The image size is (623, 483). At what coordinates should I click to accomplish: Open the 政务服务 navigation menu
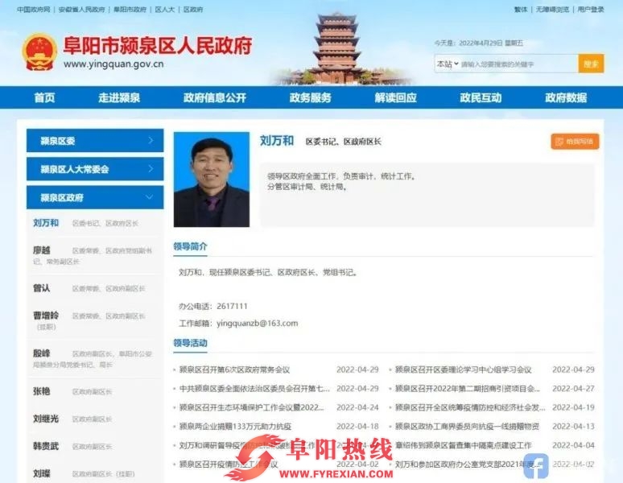click(310, 97)
